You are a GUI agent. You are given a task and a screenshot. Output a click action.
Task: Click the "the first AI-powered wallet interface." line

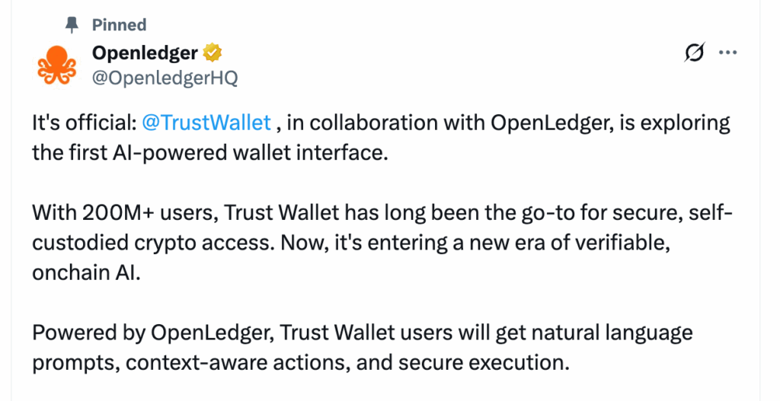tap(210, 151)
